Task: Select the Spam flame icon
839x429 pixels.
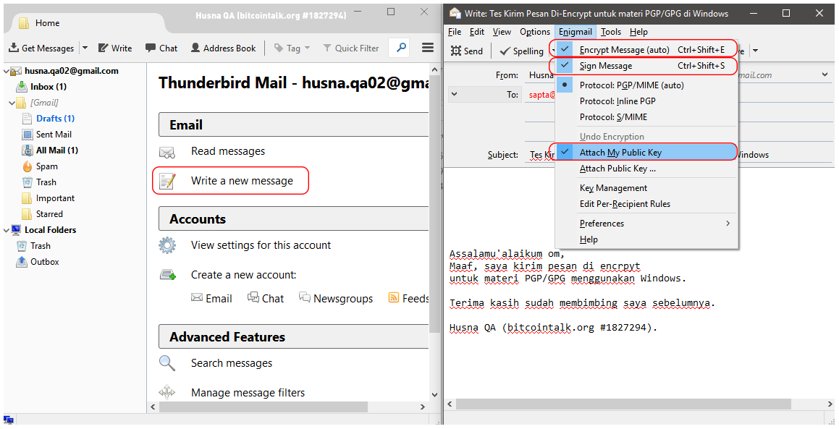Action: click(28, 166)
